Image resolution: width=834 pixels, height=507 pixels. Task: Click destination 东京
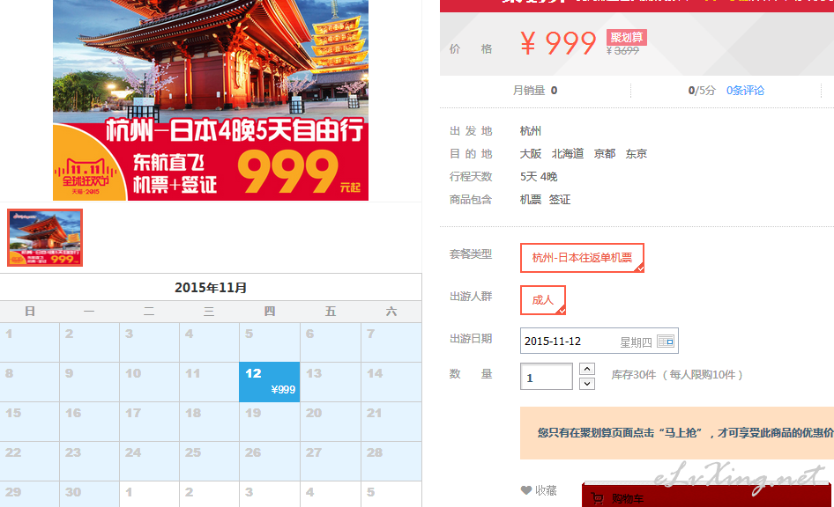click(637, 154)
